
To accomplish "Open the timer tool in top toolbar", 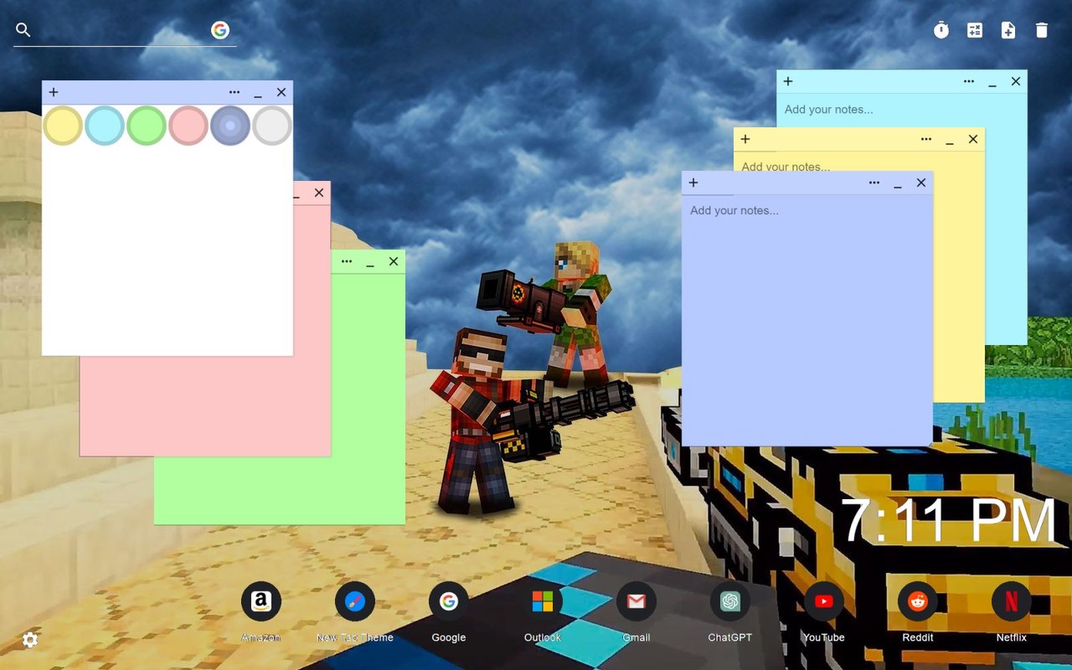I will [941, 30].
